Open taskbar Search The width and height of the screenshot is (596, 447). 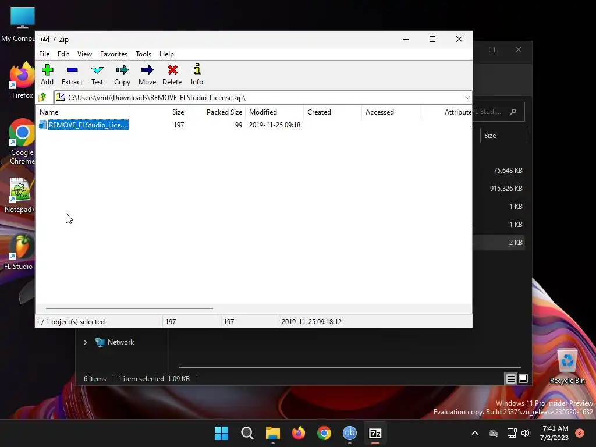tap(247, 433)
